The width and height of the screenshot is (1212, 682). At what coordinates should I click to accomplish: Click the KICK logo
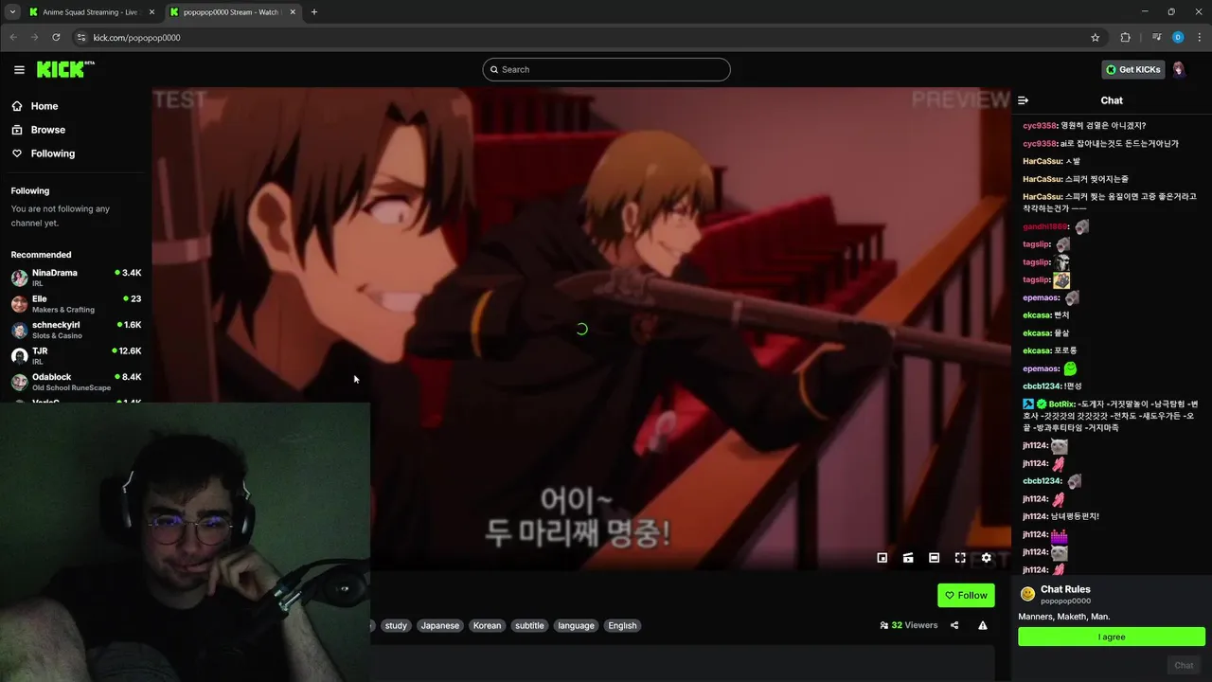65,69
